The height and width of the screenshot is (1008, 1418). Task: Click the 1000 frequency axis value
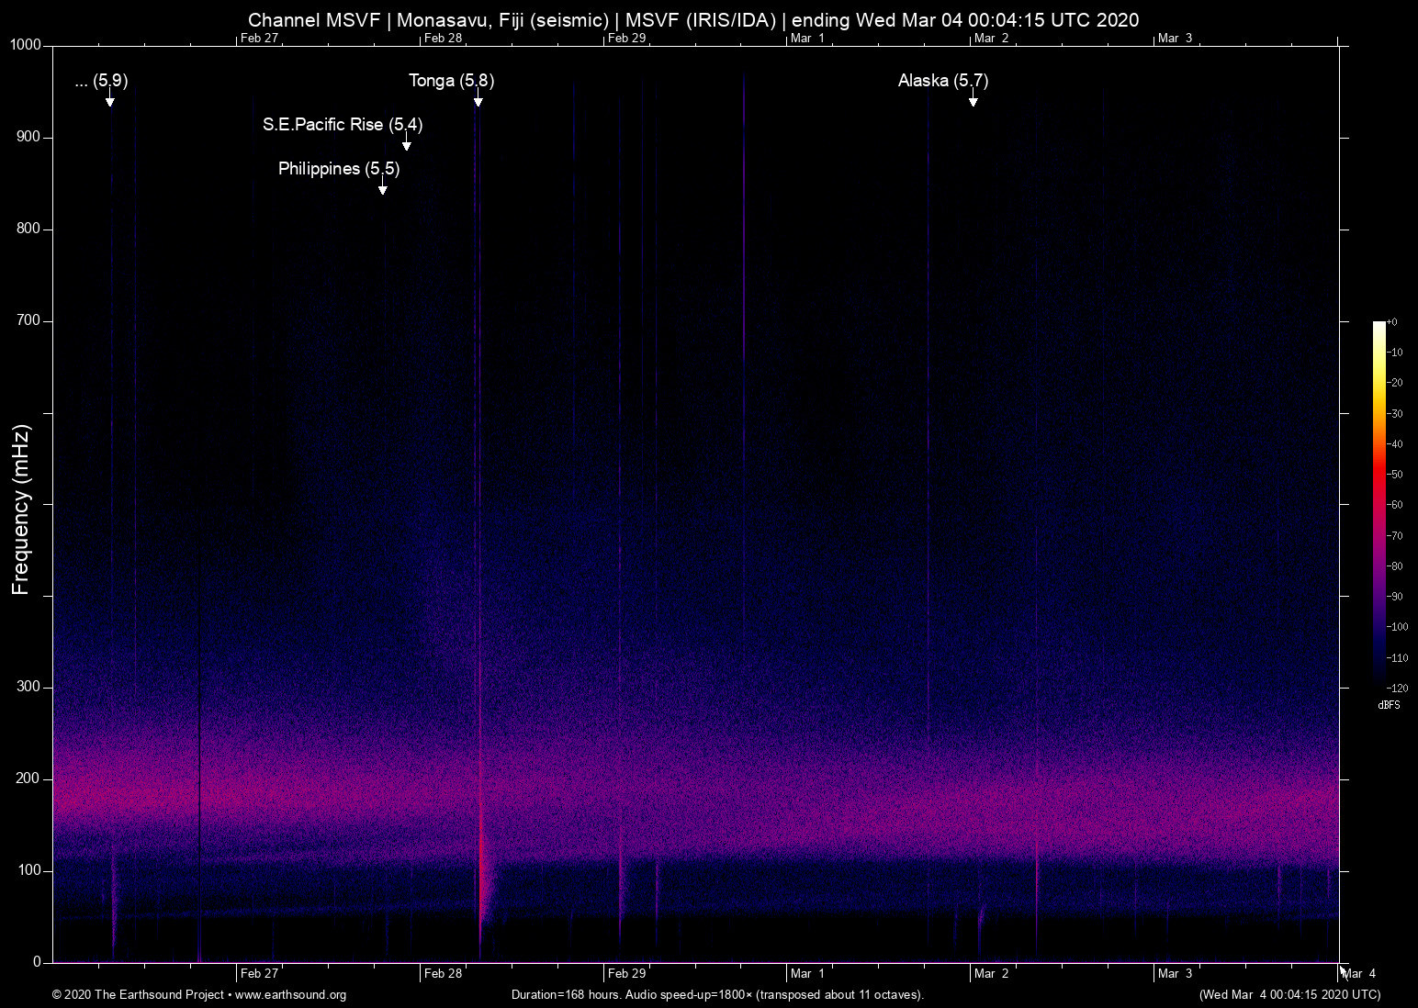(25, 45)
